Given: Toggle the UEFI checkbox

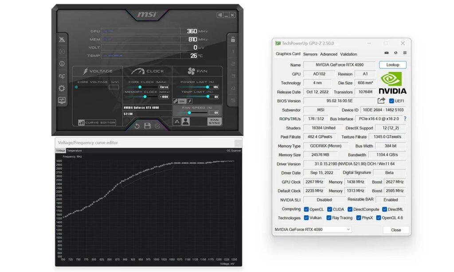Looking at the screenshot, I should [x=391, y=101].
